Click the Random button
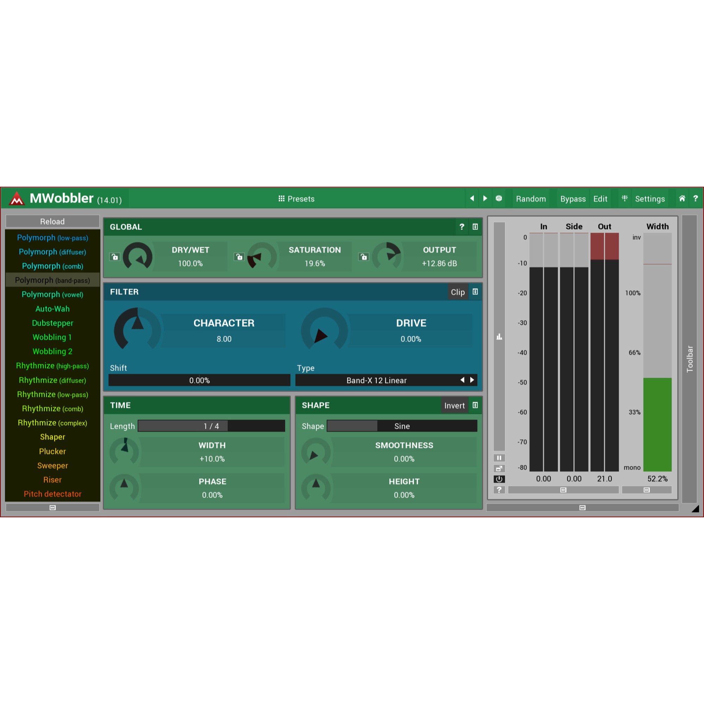704x704 pixels. pyautogui.click(x=531, y=199)
